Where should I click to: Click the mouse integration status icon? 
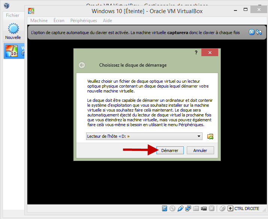[222, 209]
